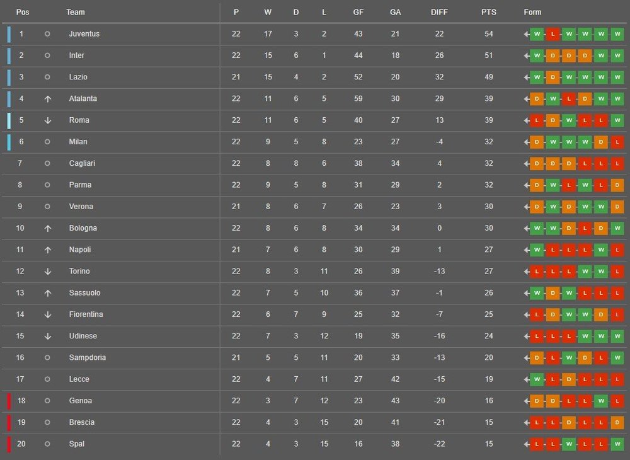
Task: Click the left arrow before Juventus's form
Action: [x=526, y=34]
